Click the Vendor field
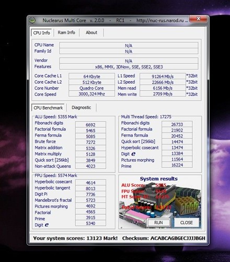This screenshot has height=262, width=230. pos(129,61)
